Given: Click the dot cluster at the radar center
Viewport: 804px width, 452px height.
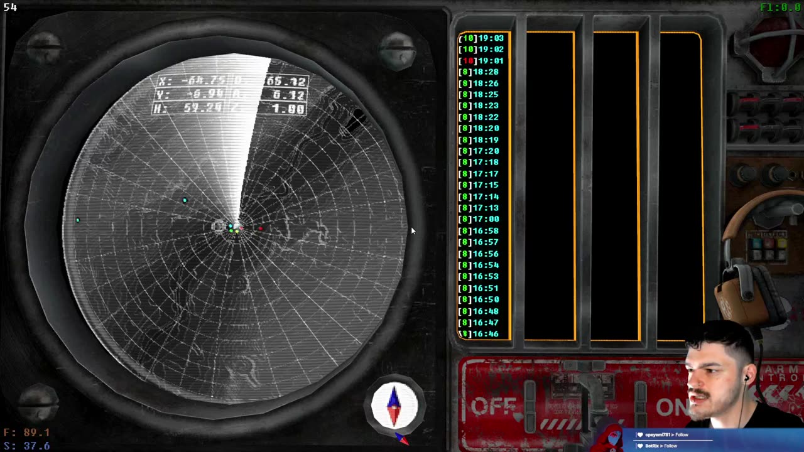Looking at the screenshot, I should click(234, 228).
